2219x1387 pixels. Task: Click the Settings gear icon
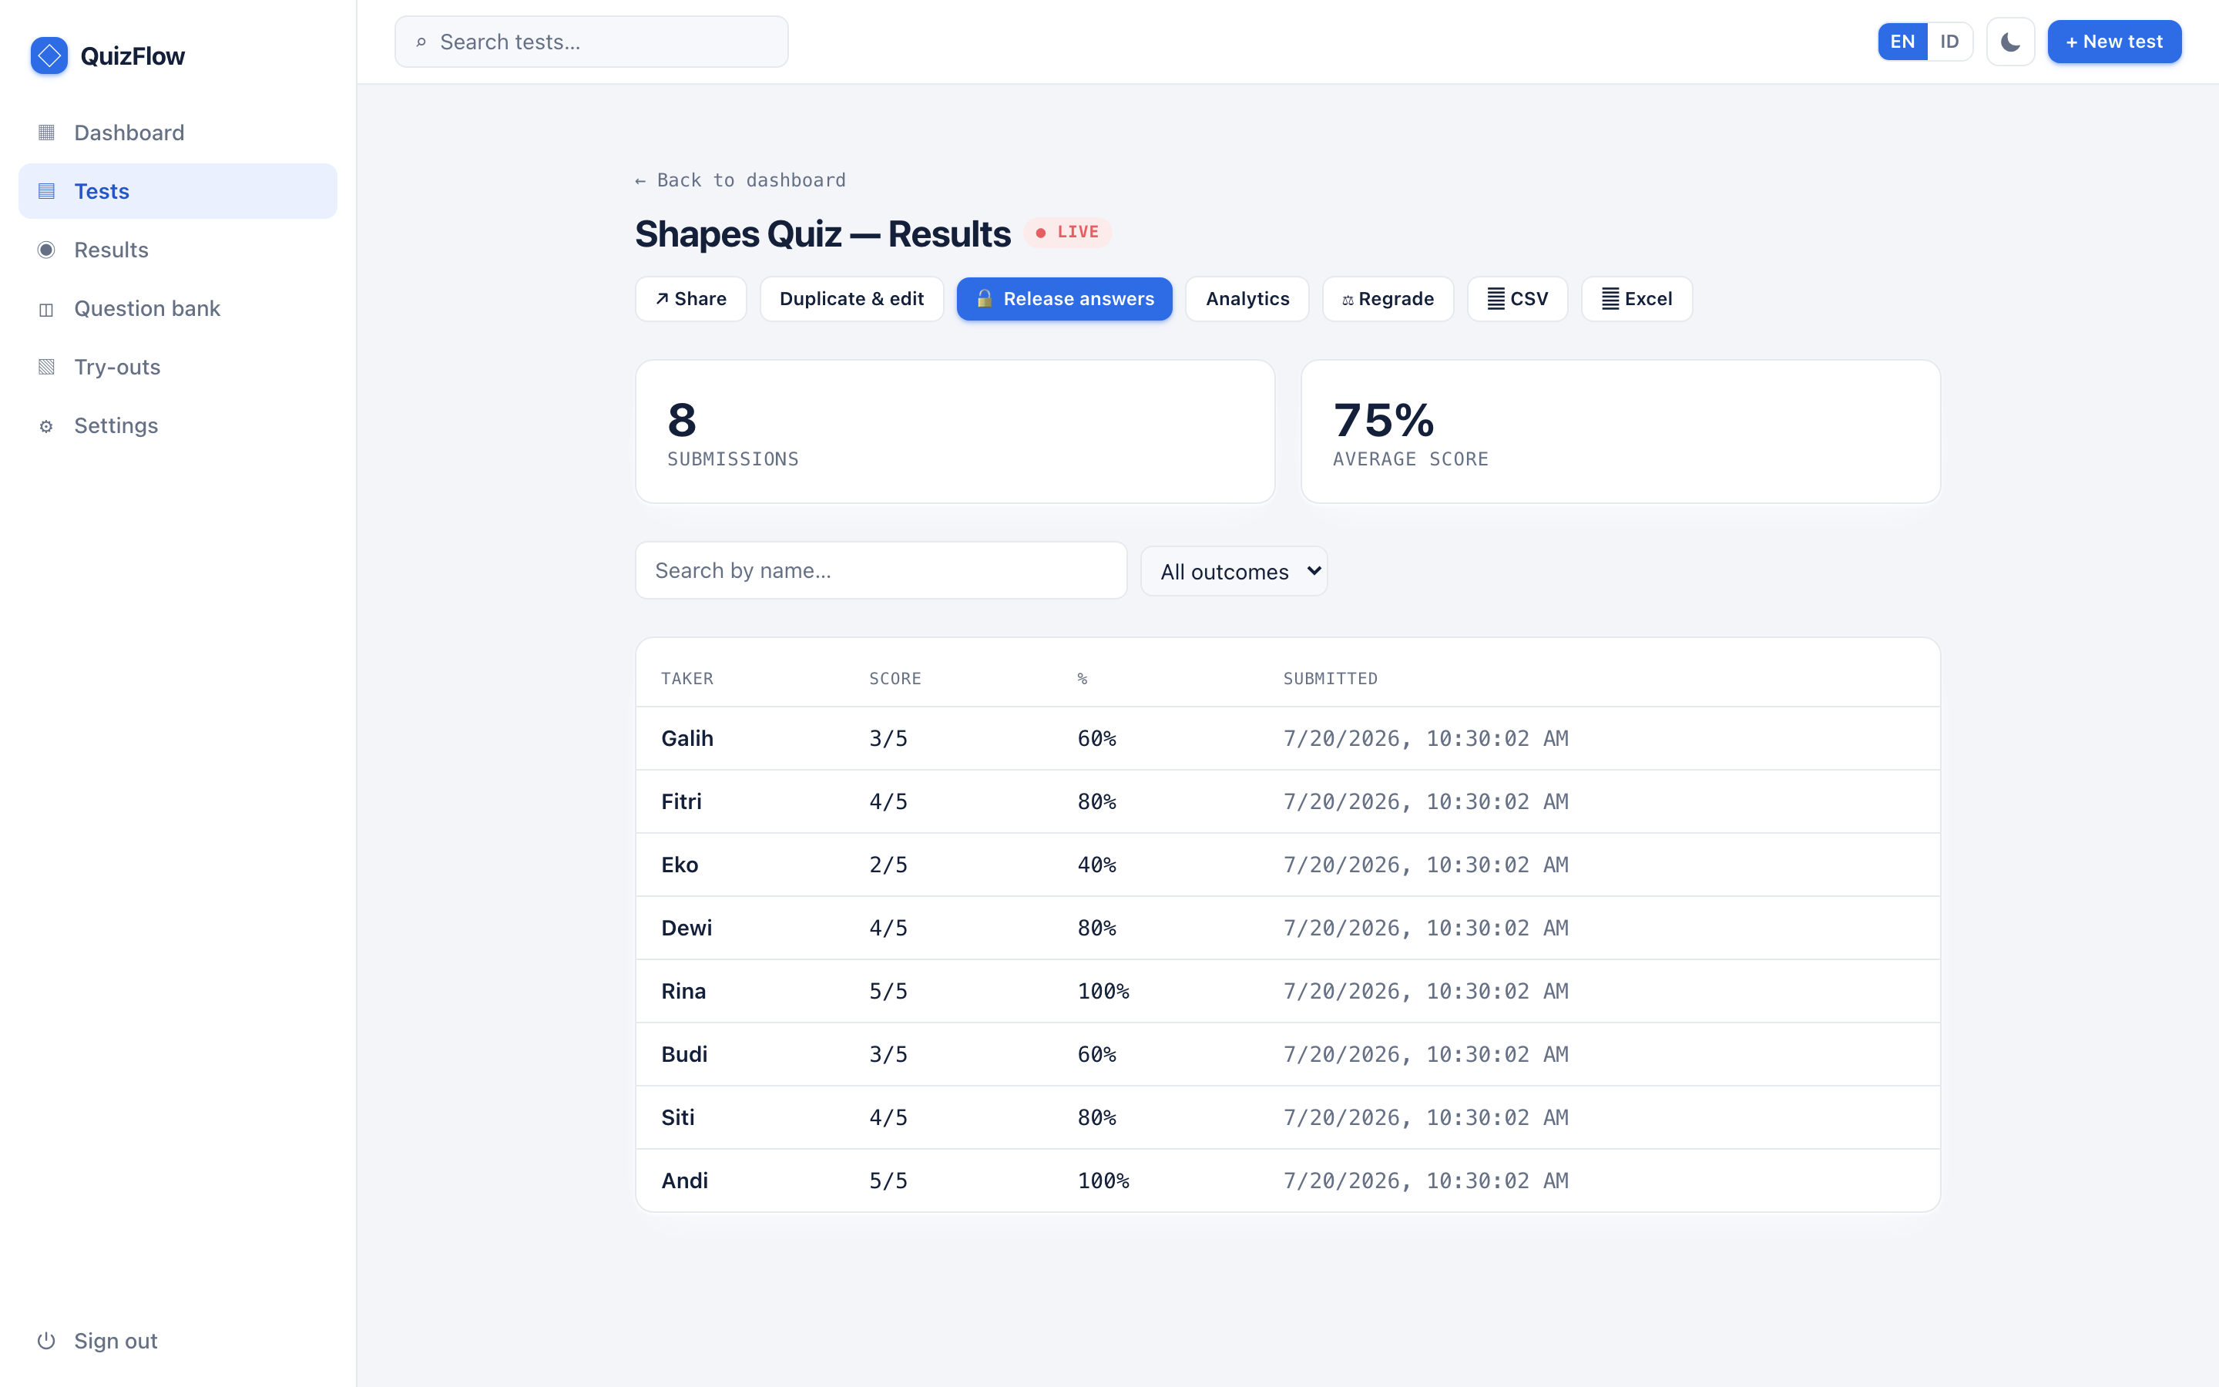pyautogui.click(x=47, y=427)
